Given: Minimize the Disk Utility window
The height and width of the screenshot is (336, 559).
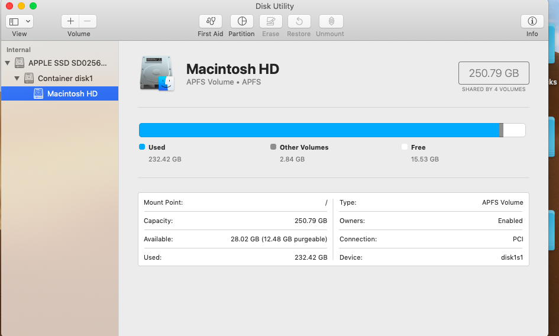Looking at the screenshot, I should pos(21,6).
